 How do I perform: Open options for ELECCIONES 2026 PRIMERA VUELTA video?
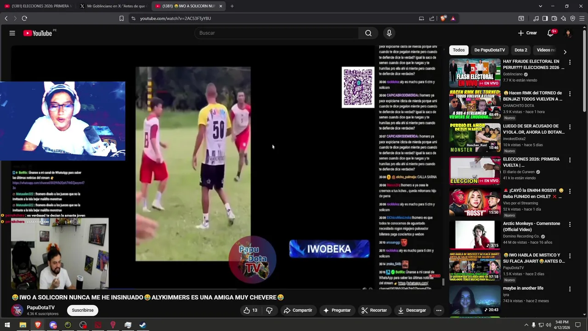coord(570,160)
